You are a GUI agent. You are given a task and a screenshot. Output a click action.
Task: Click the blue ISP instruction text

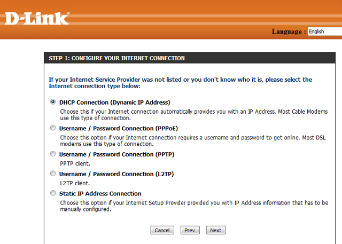(x=181, y=83)
